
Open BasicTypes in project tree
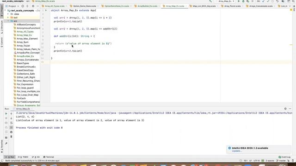click(x=23, y=63)
